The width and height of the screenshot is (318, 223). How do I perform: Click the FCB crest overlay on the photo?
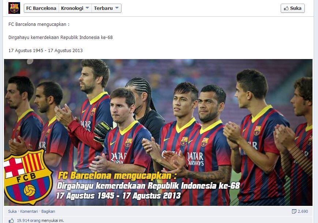28,177
